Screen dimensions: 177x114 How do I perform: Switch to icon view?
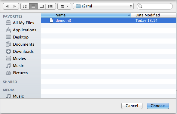(25, 6)
